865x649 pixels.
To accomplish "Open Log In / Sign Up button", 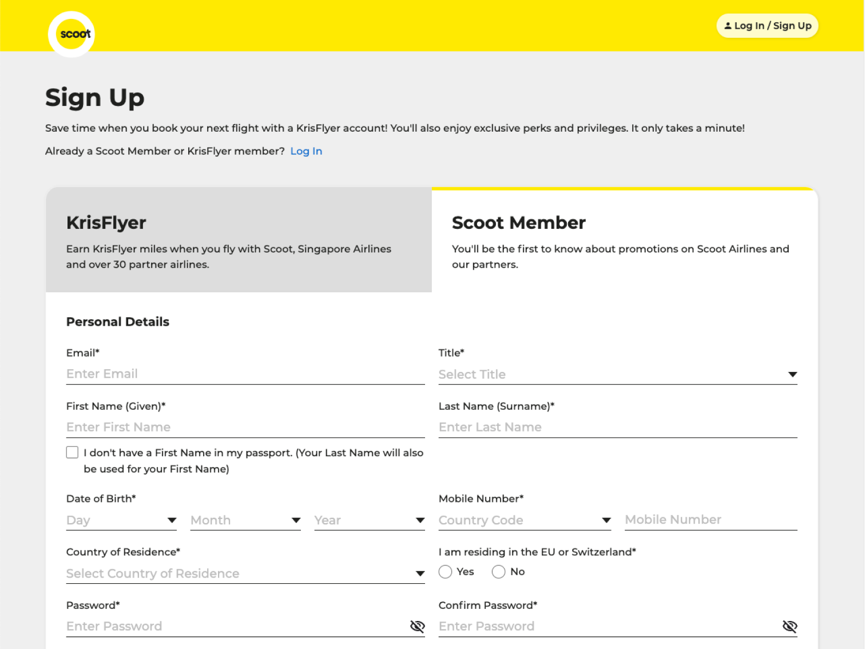I will [x=767, y=26].
